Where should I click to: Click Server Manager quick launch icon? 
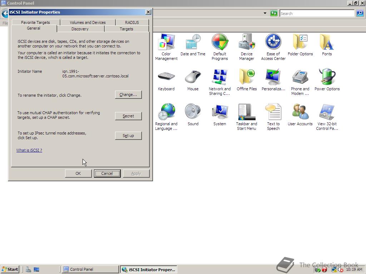tap(29, 270)
